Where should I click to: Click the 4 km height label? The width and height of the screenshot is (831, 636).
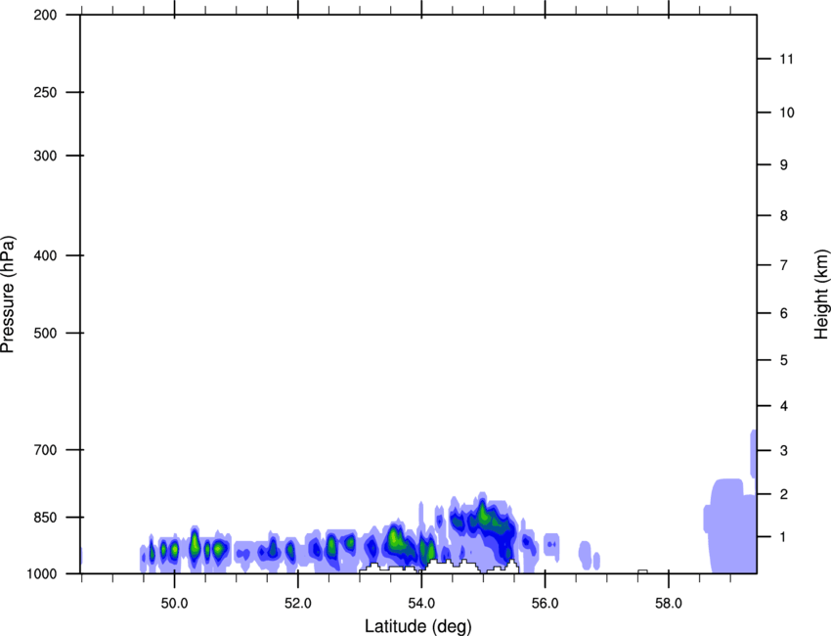[783, 406]
